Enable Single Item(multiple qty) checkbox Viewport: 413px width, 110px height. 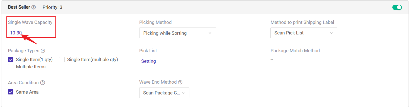tap(62, 59)
